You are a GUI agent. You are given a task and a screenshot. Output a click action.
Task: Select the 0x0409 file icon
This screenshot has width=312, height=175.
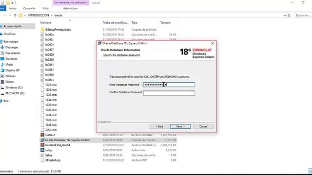pyautogui.click(x=42, y=55)
